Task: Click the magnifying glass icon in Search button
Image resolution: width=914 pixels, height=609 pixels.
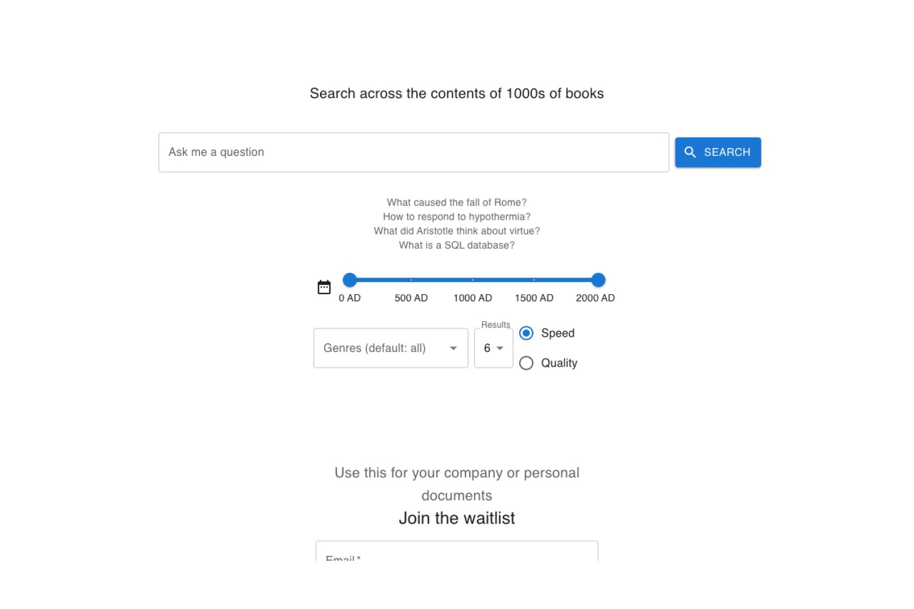Action: (690, 152)
